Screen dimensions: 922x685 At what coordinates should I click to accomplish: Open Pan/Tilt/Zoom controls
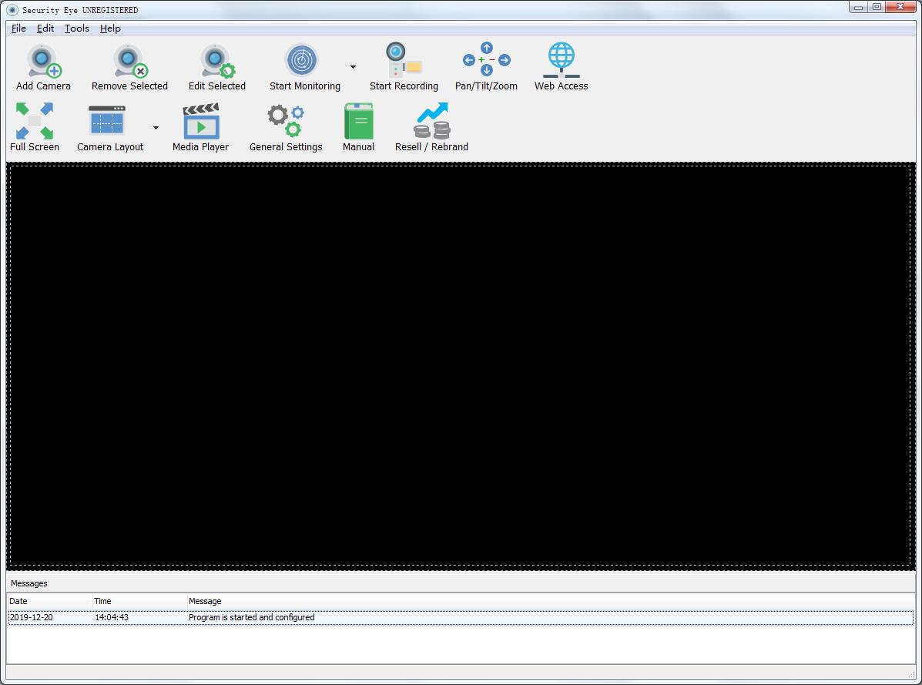(x=486, y=62)
